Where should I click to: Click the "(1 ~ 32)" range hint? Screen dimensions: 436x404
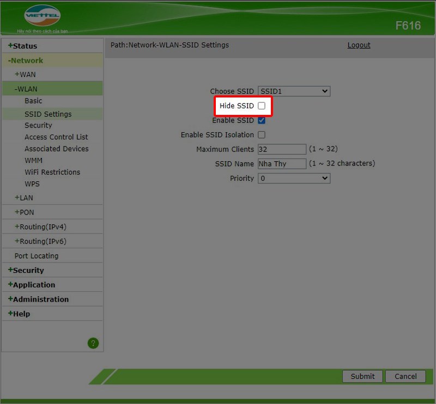323,149
